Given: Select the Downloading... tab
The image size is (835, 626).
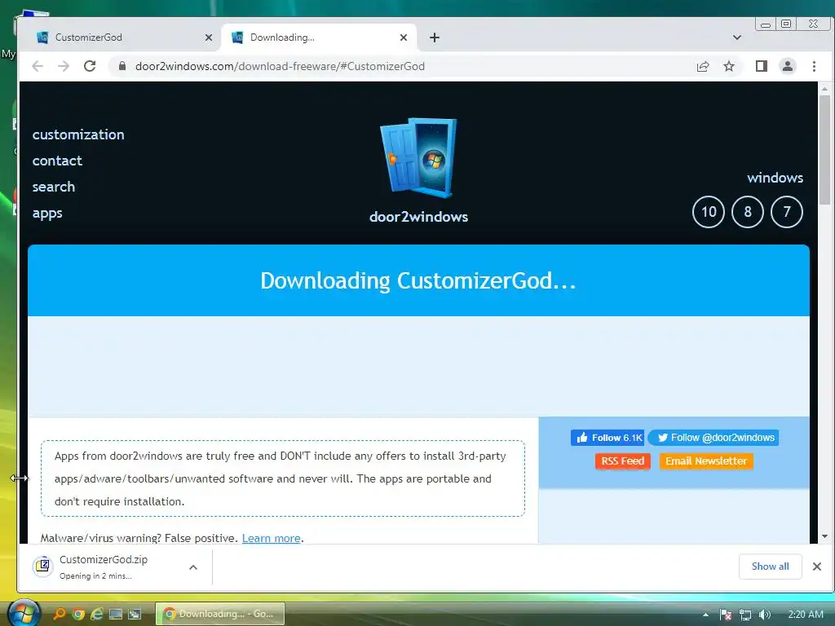Looking at the screenshot, I should click(x=319, y=37).
